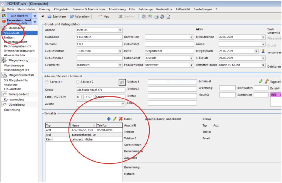282x183 pixels.
Task: Open the Einstellungen menu
Action: (203, 9)
